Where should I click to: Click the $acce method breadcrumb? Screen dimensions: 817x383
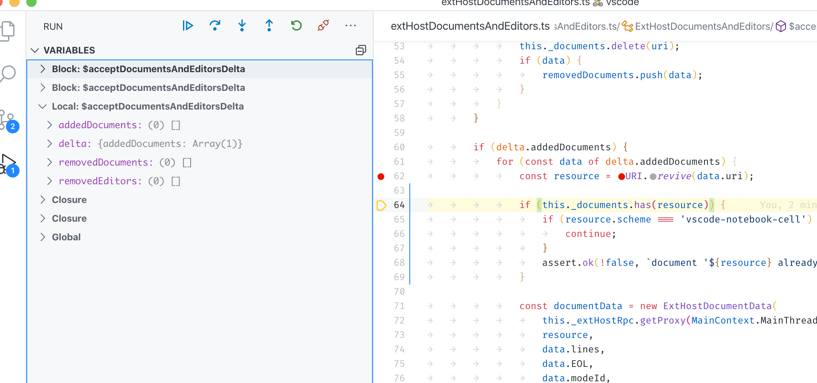click(x=796, y=26)
